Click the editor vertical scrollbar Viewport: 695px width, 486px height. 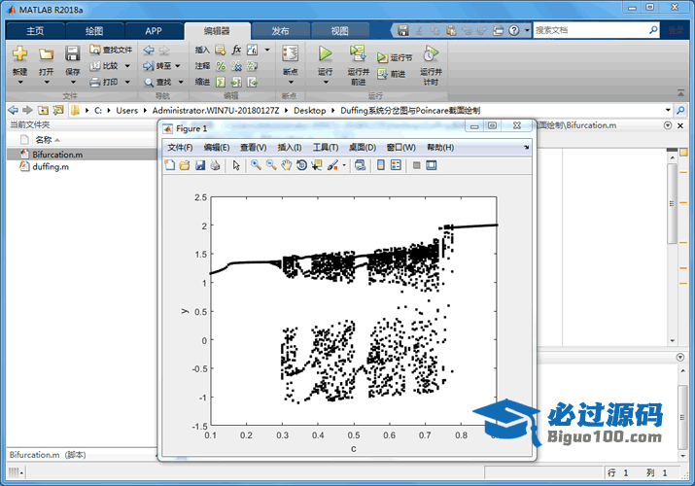coord(673,204)
